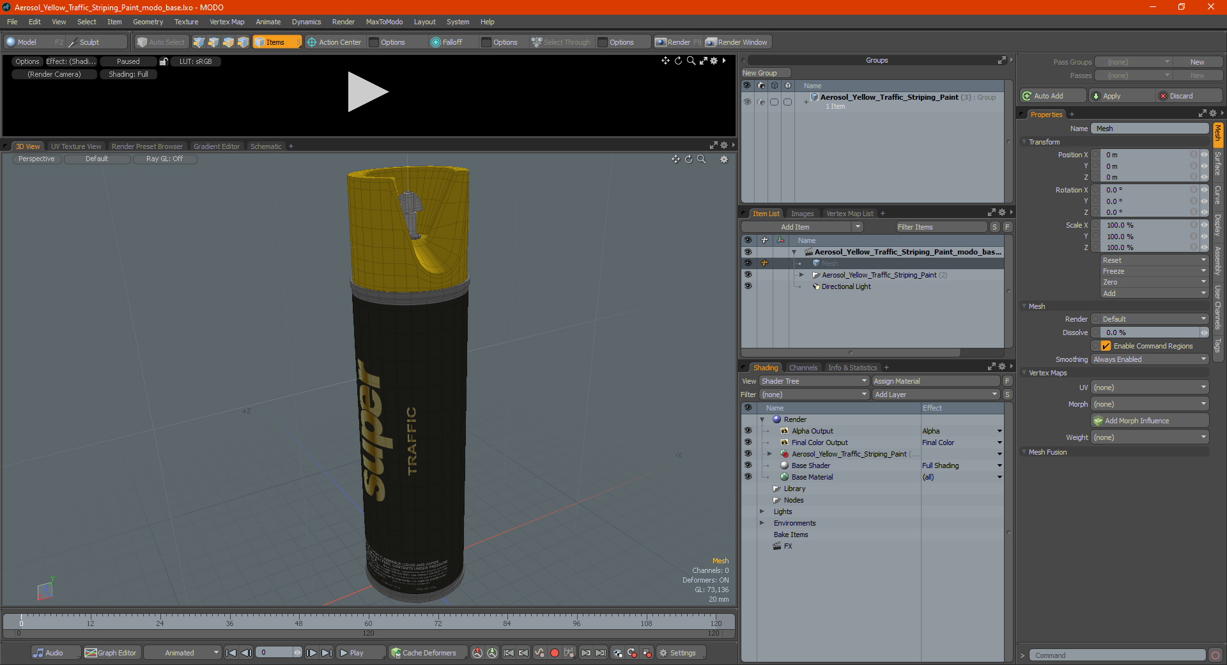Toggle visibility of Base Shader layer
This screenshot has height=665, width=1227.
tap(748, 465)
